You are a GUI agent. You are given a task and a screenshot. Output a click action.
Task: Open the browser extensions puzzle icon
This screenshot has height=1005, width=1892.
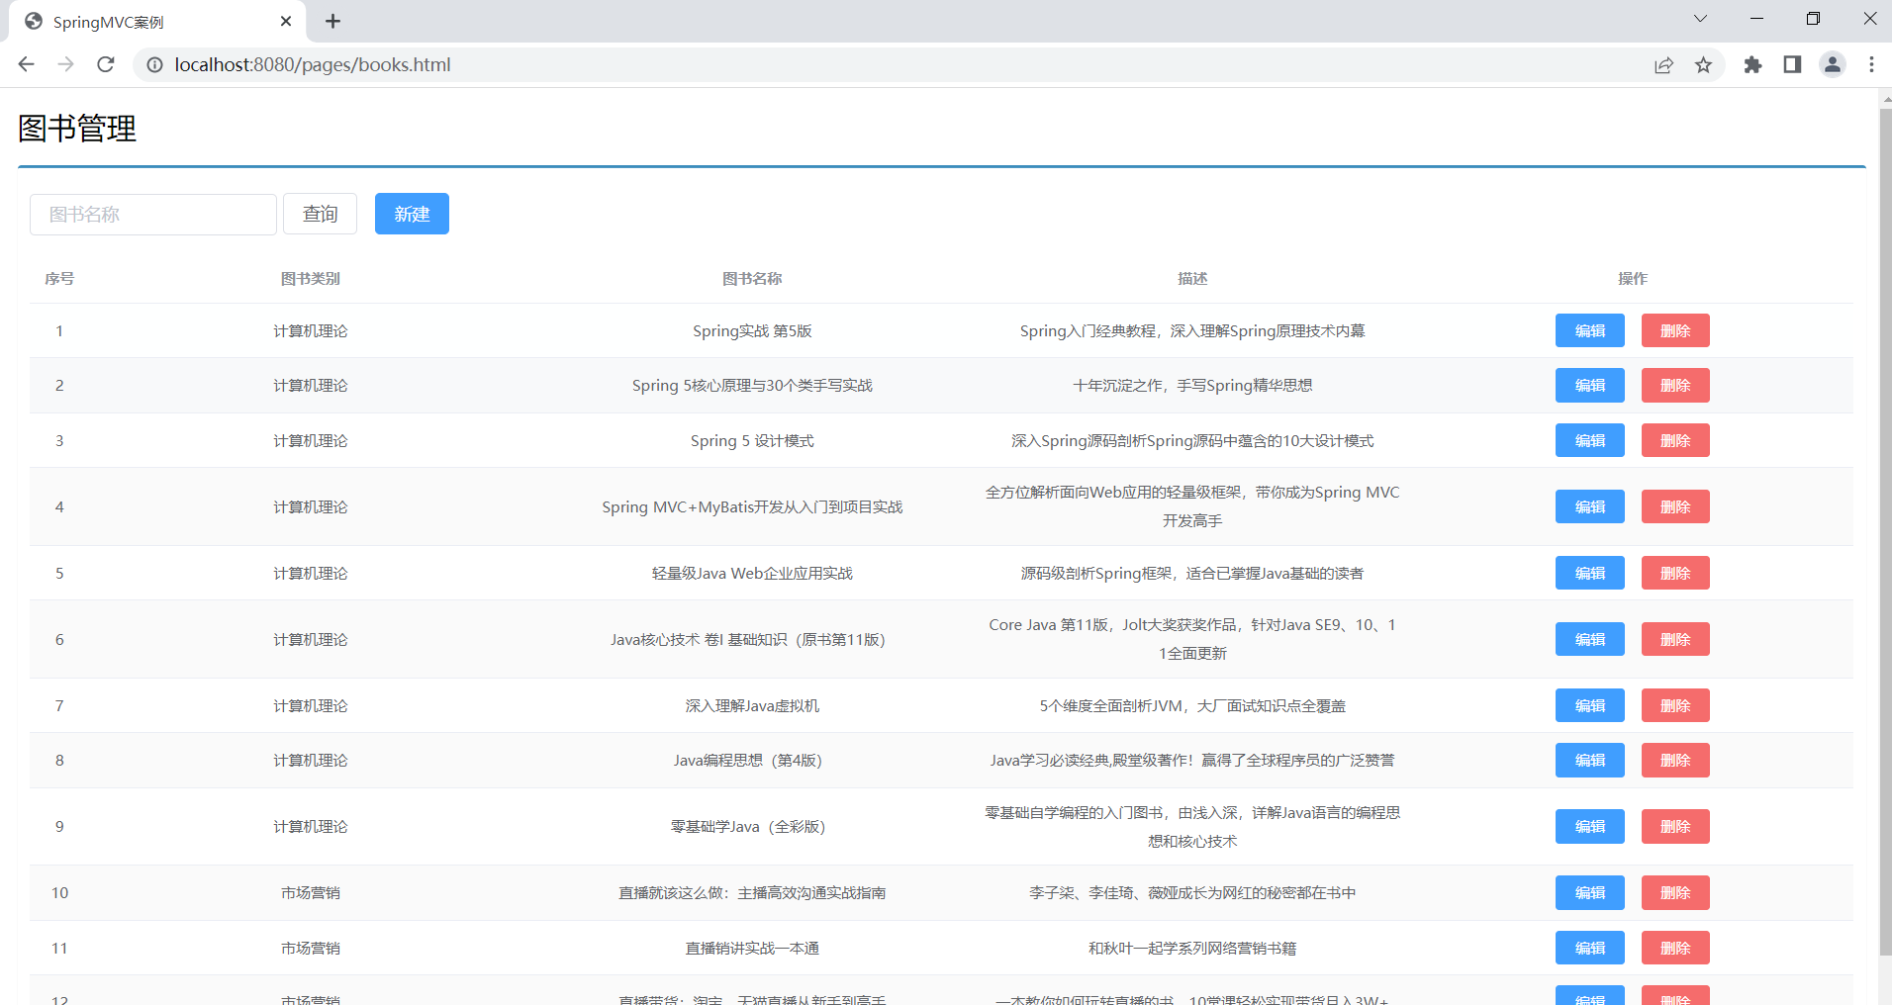click(x=1752, y=64)
